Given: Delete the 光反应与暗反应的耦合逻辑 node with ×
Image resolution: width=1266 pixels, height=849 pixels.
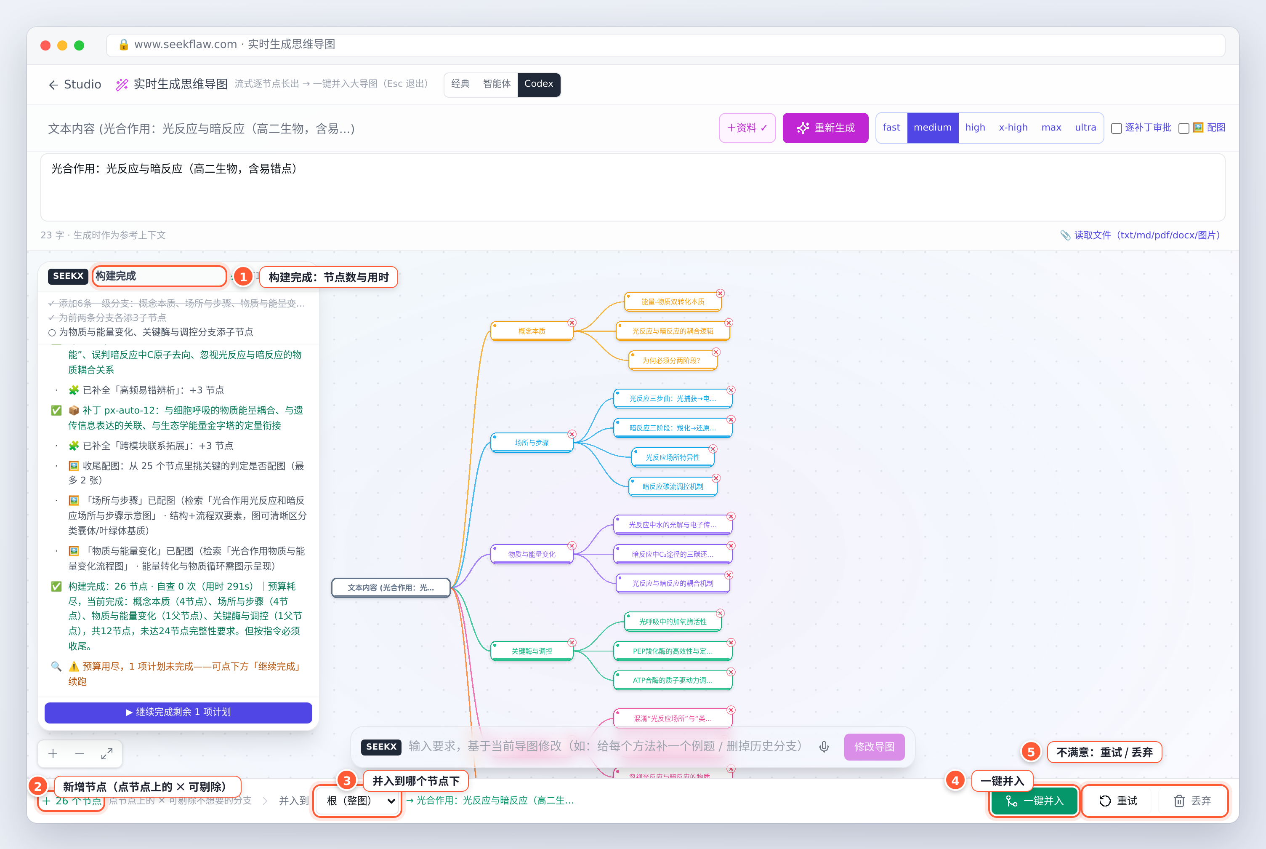Looking at the screenshot, I should [729, 323].
